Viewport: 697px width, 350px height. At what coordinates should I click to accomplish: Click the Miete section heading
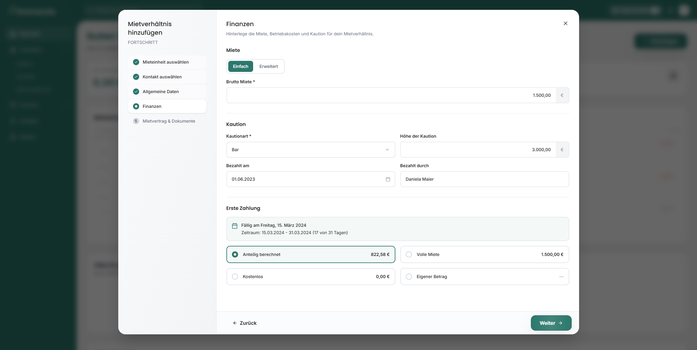tap(233, 50)
